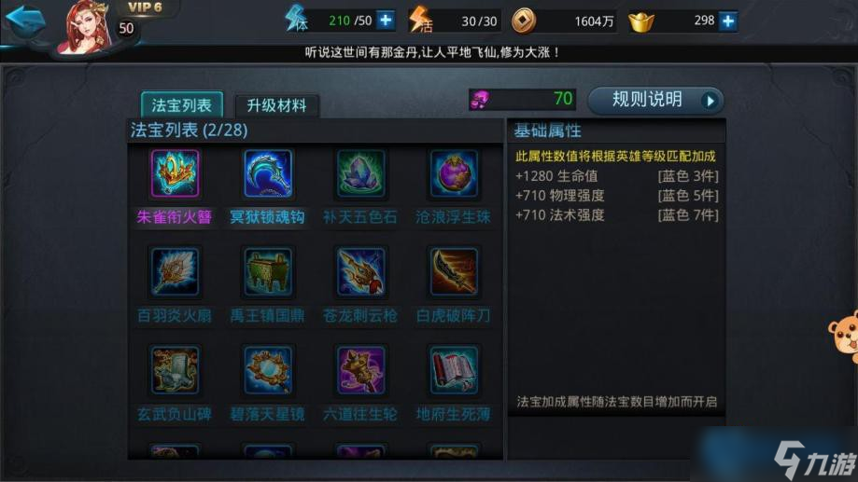Choose the 六道往生轮 wheel icon
Viewport: 858px width, 482px height.
pyautogui.click(x=360, y=370)
